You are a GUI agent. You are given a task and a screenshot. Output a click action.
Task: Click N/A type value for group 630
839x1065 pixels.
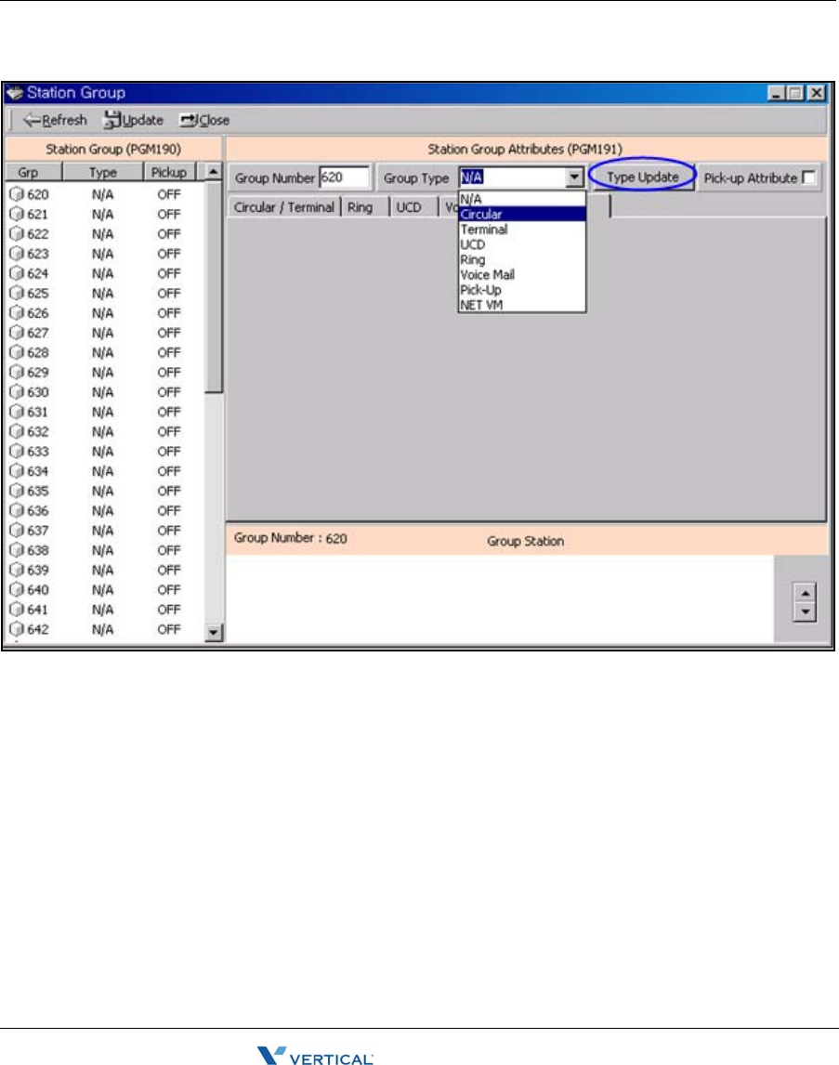point(102,392)
